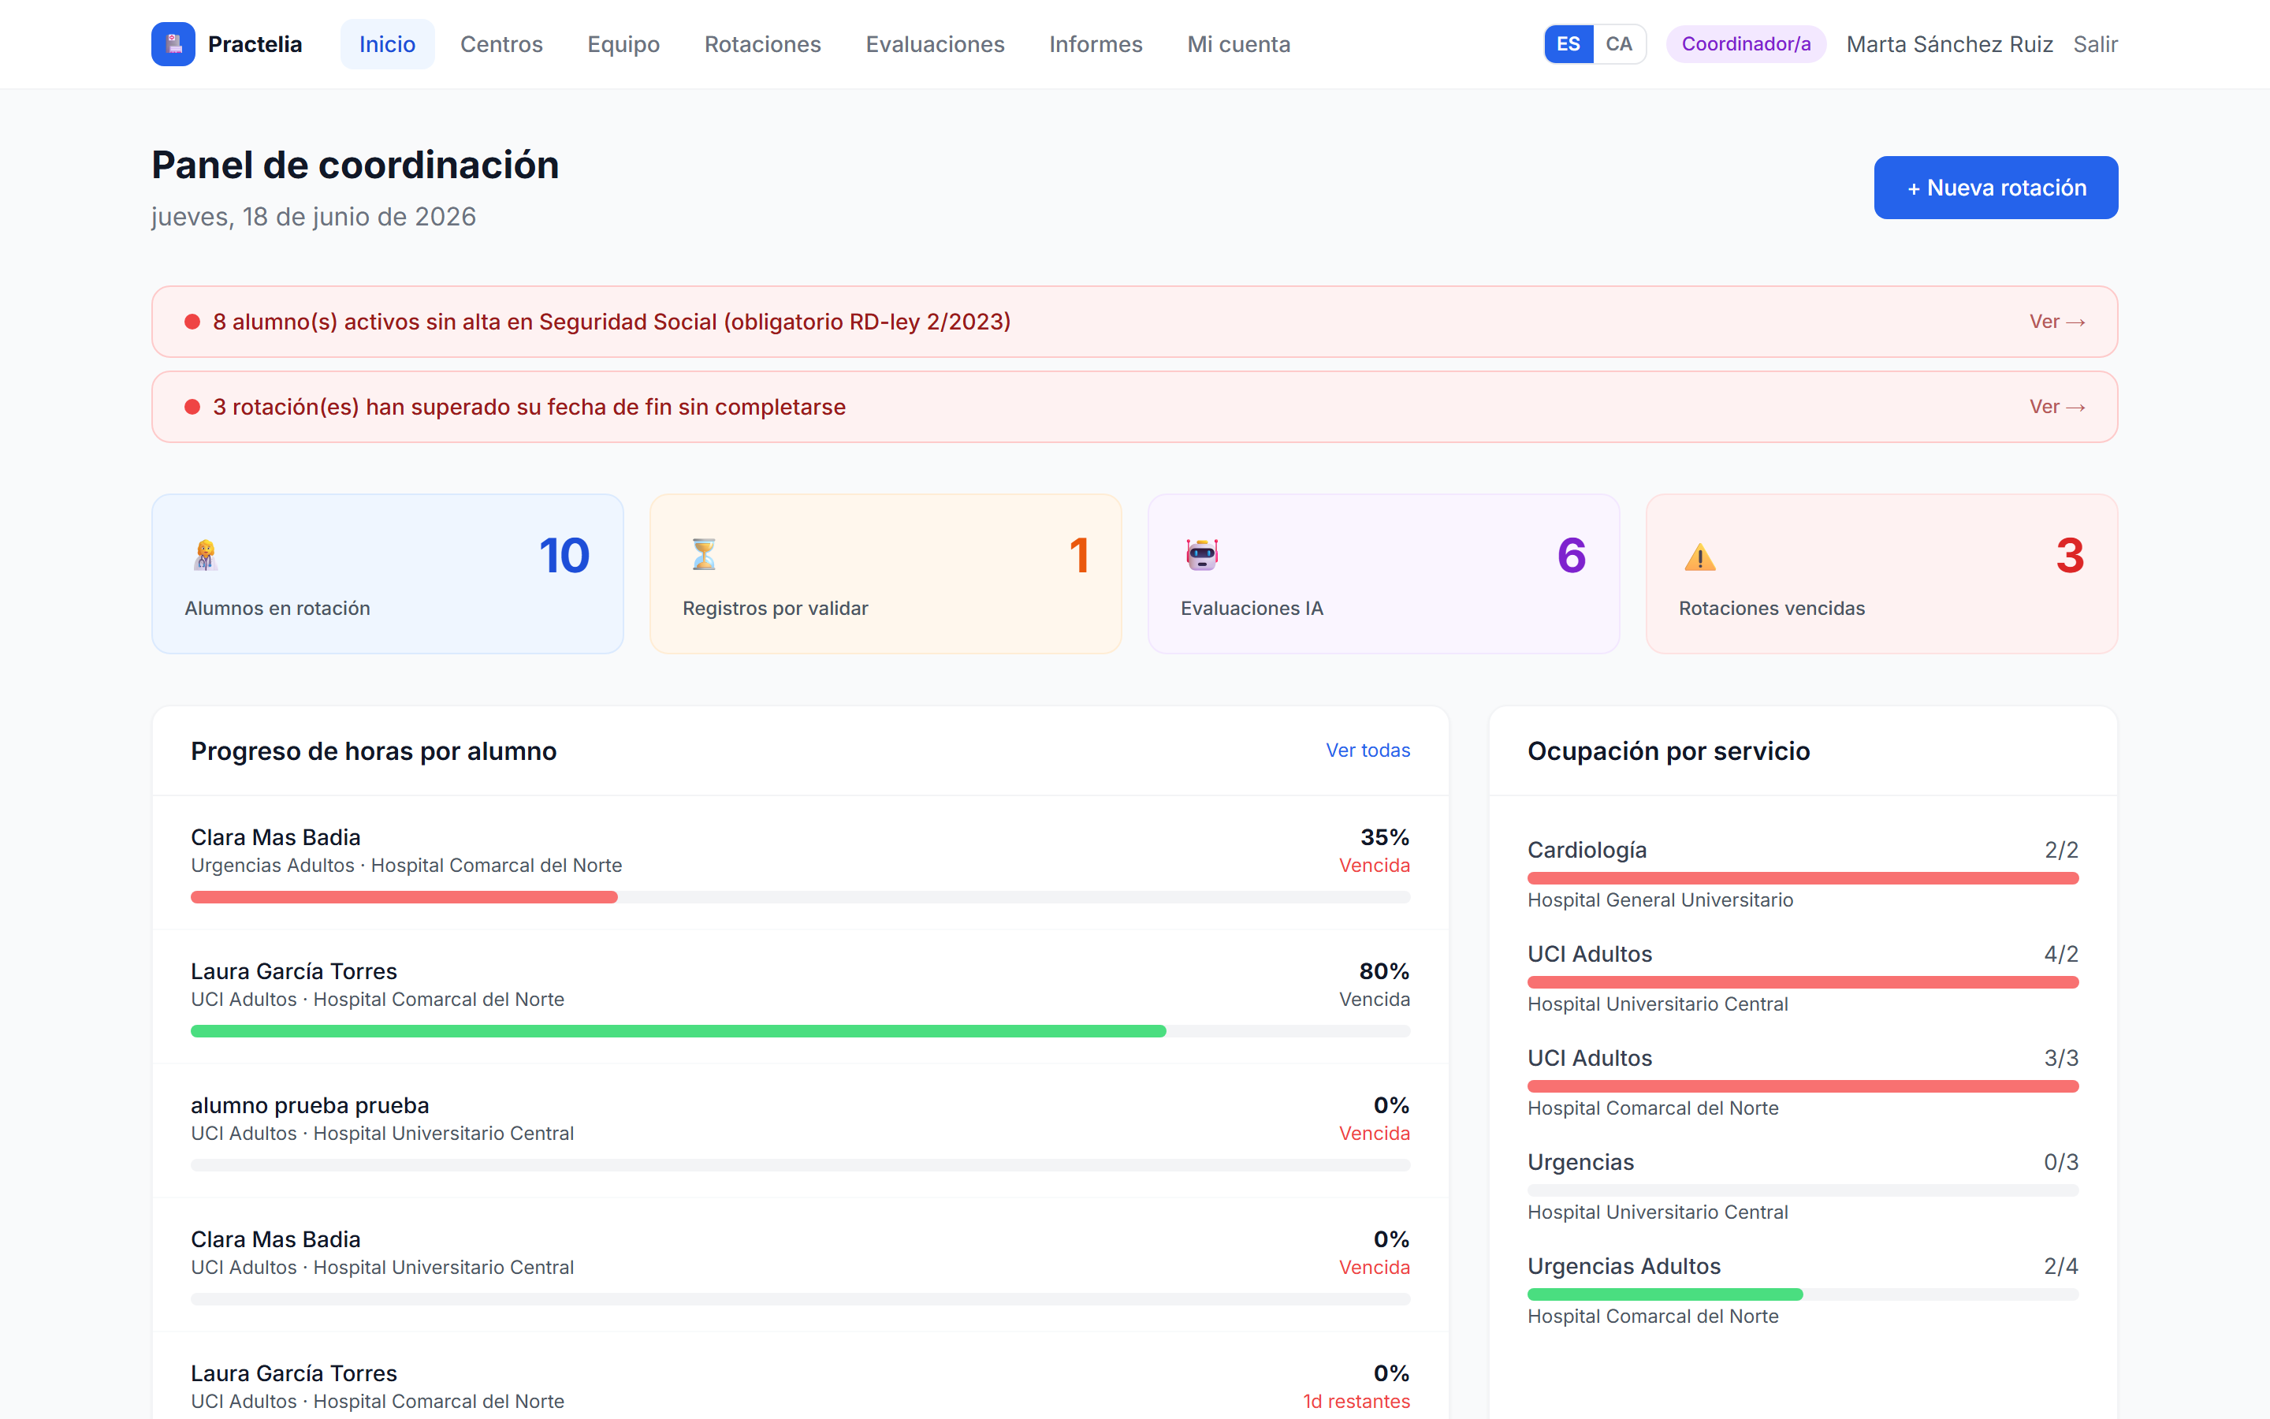Click the Seguridad Social alert text

click(612, 322)
